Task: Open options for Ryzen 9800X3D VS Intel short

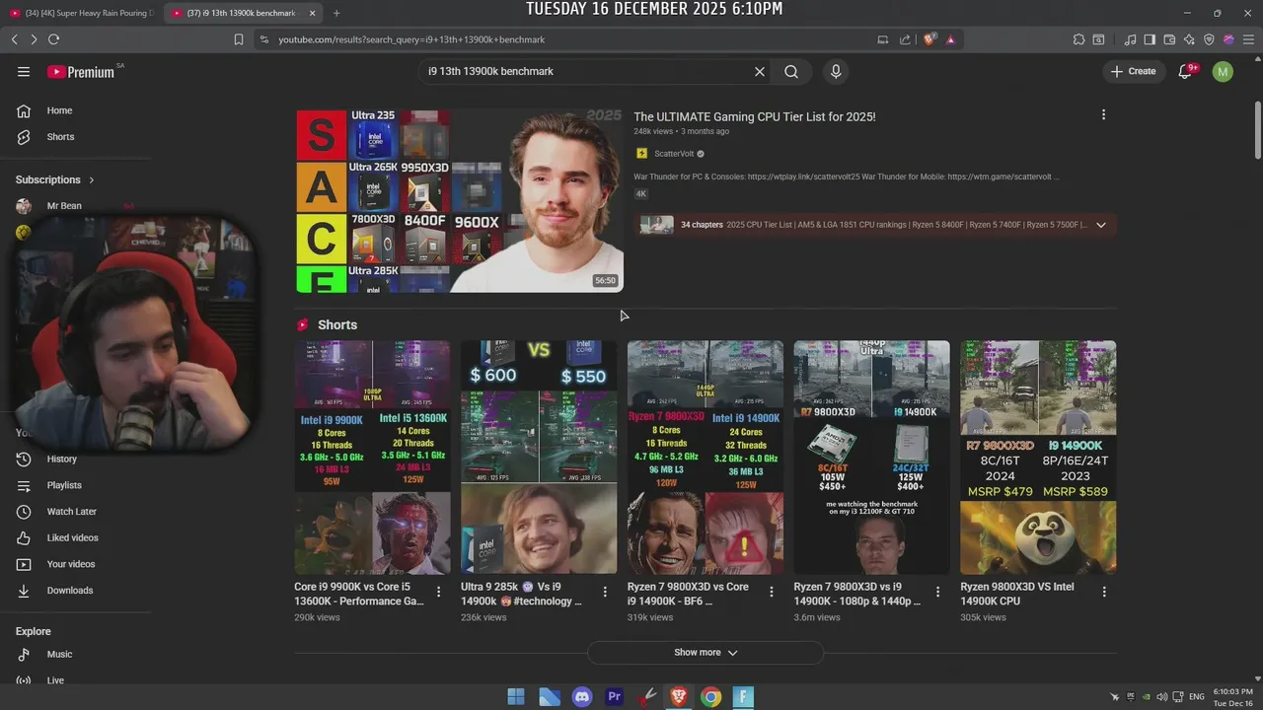Action: [1104, 592]
